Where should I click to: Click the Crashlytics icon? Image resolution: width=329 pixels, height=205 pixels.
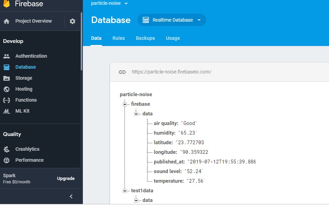click(x=7, y=149)
